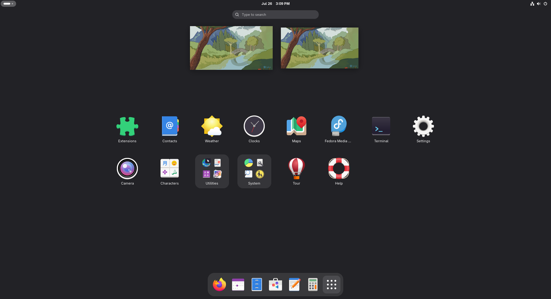Image resolution: width=551 pixels, height=299 pixels.
Task: Open the Extensions app
Action: click(127, 129)
